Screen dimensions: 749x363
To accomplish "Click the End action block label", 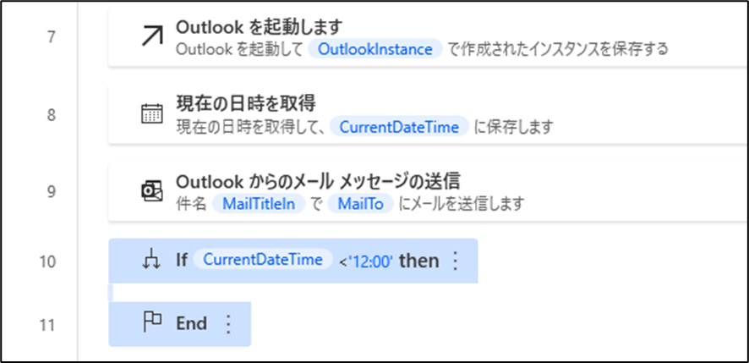I will click(x=192, y=324).
